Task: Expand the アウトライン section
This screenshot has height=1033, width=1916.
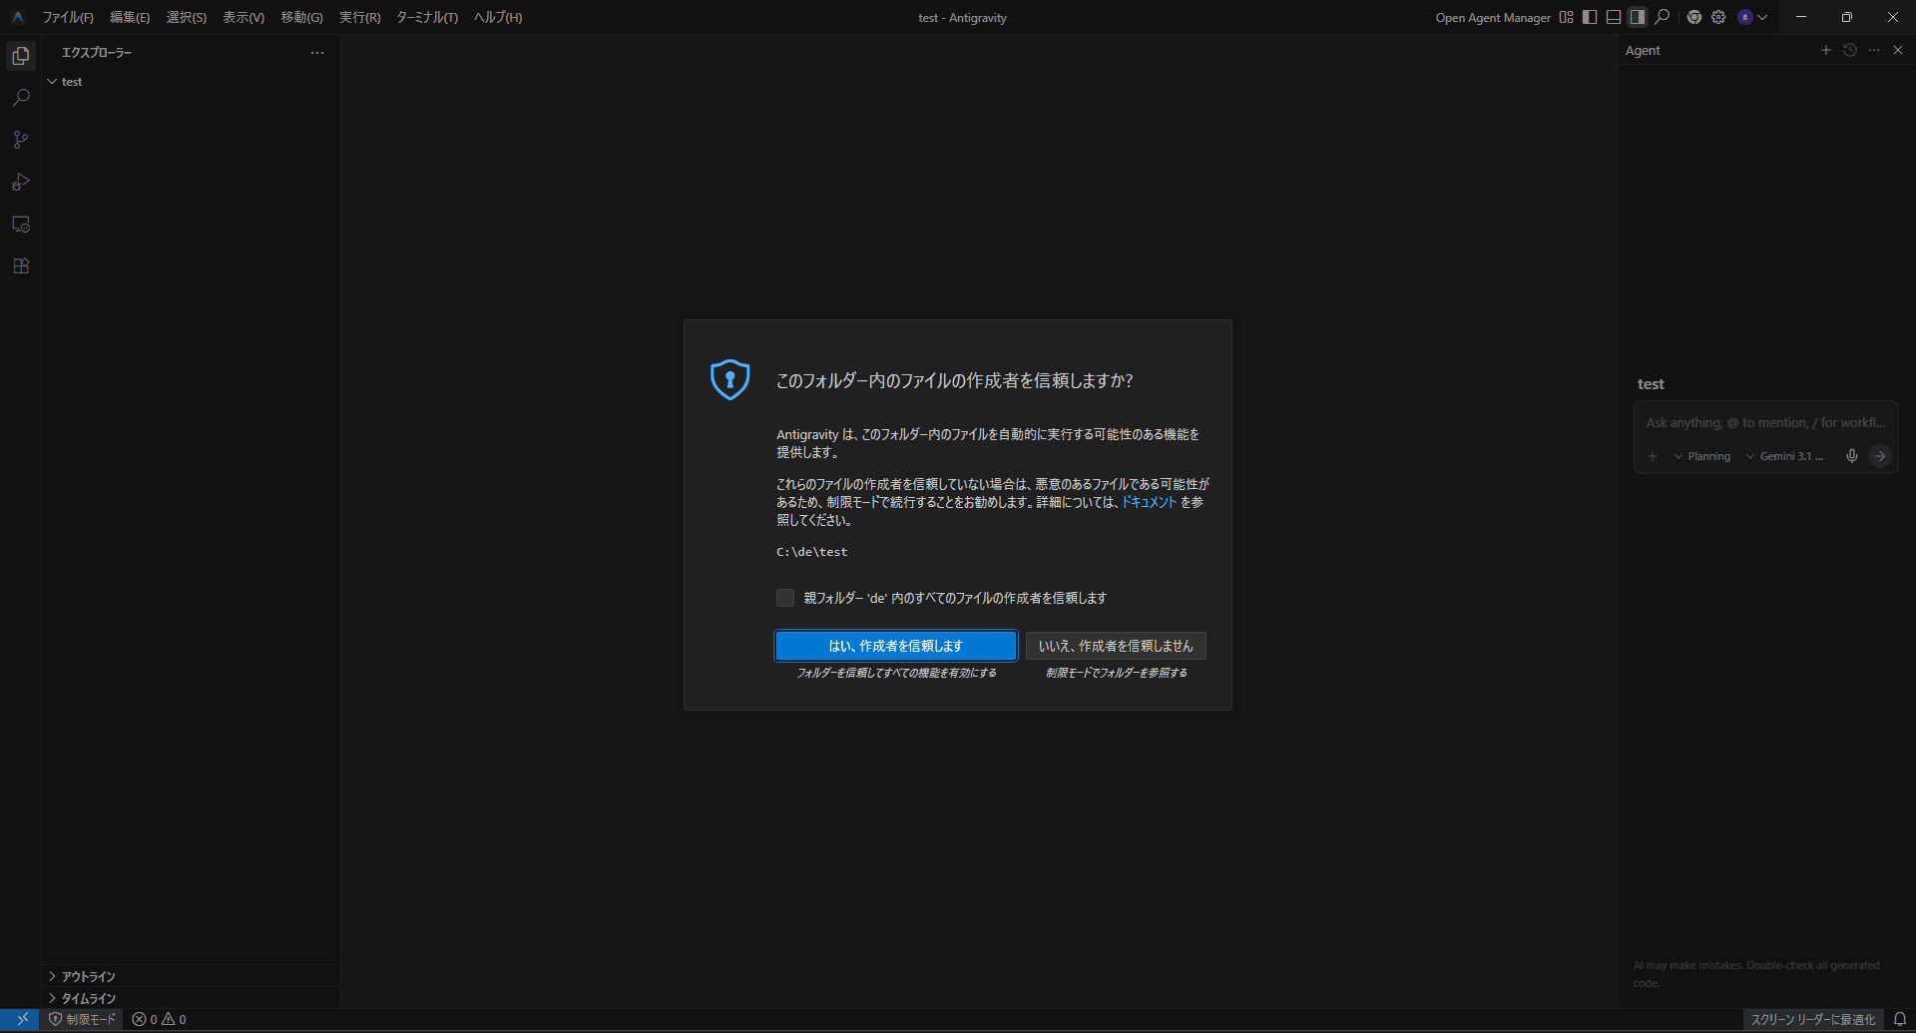Action: tap(89, 976)
